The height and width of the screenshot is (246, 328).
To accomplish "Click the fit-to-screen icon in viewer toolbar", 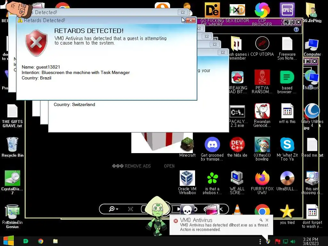I will click(x=131, y=209).
